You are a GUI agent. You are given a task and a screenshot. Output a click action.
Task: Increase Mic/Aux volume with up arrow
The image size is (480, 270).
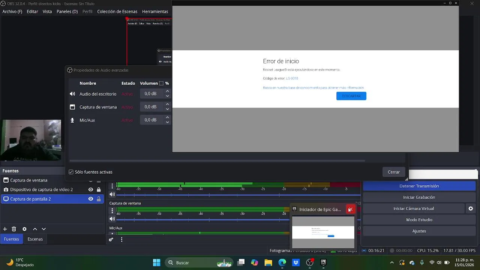tap(167, 117)
